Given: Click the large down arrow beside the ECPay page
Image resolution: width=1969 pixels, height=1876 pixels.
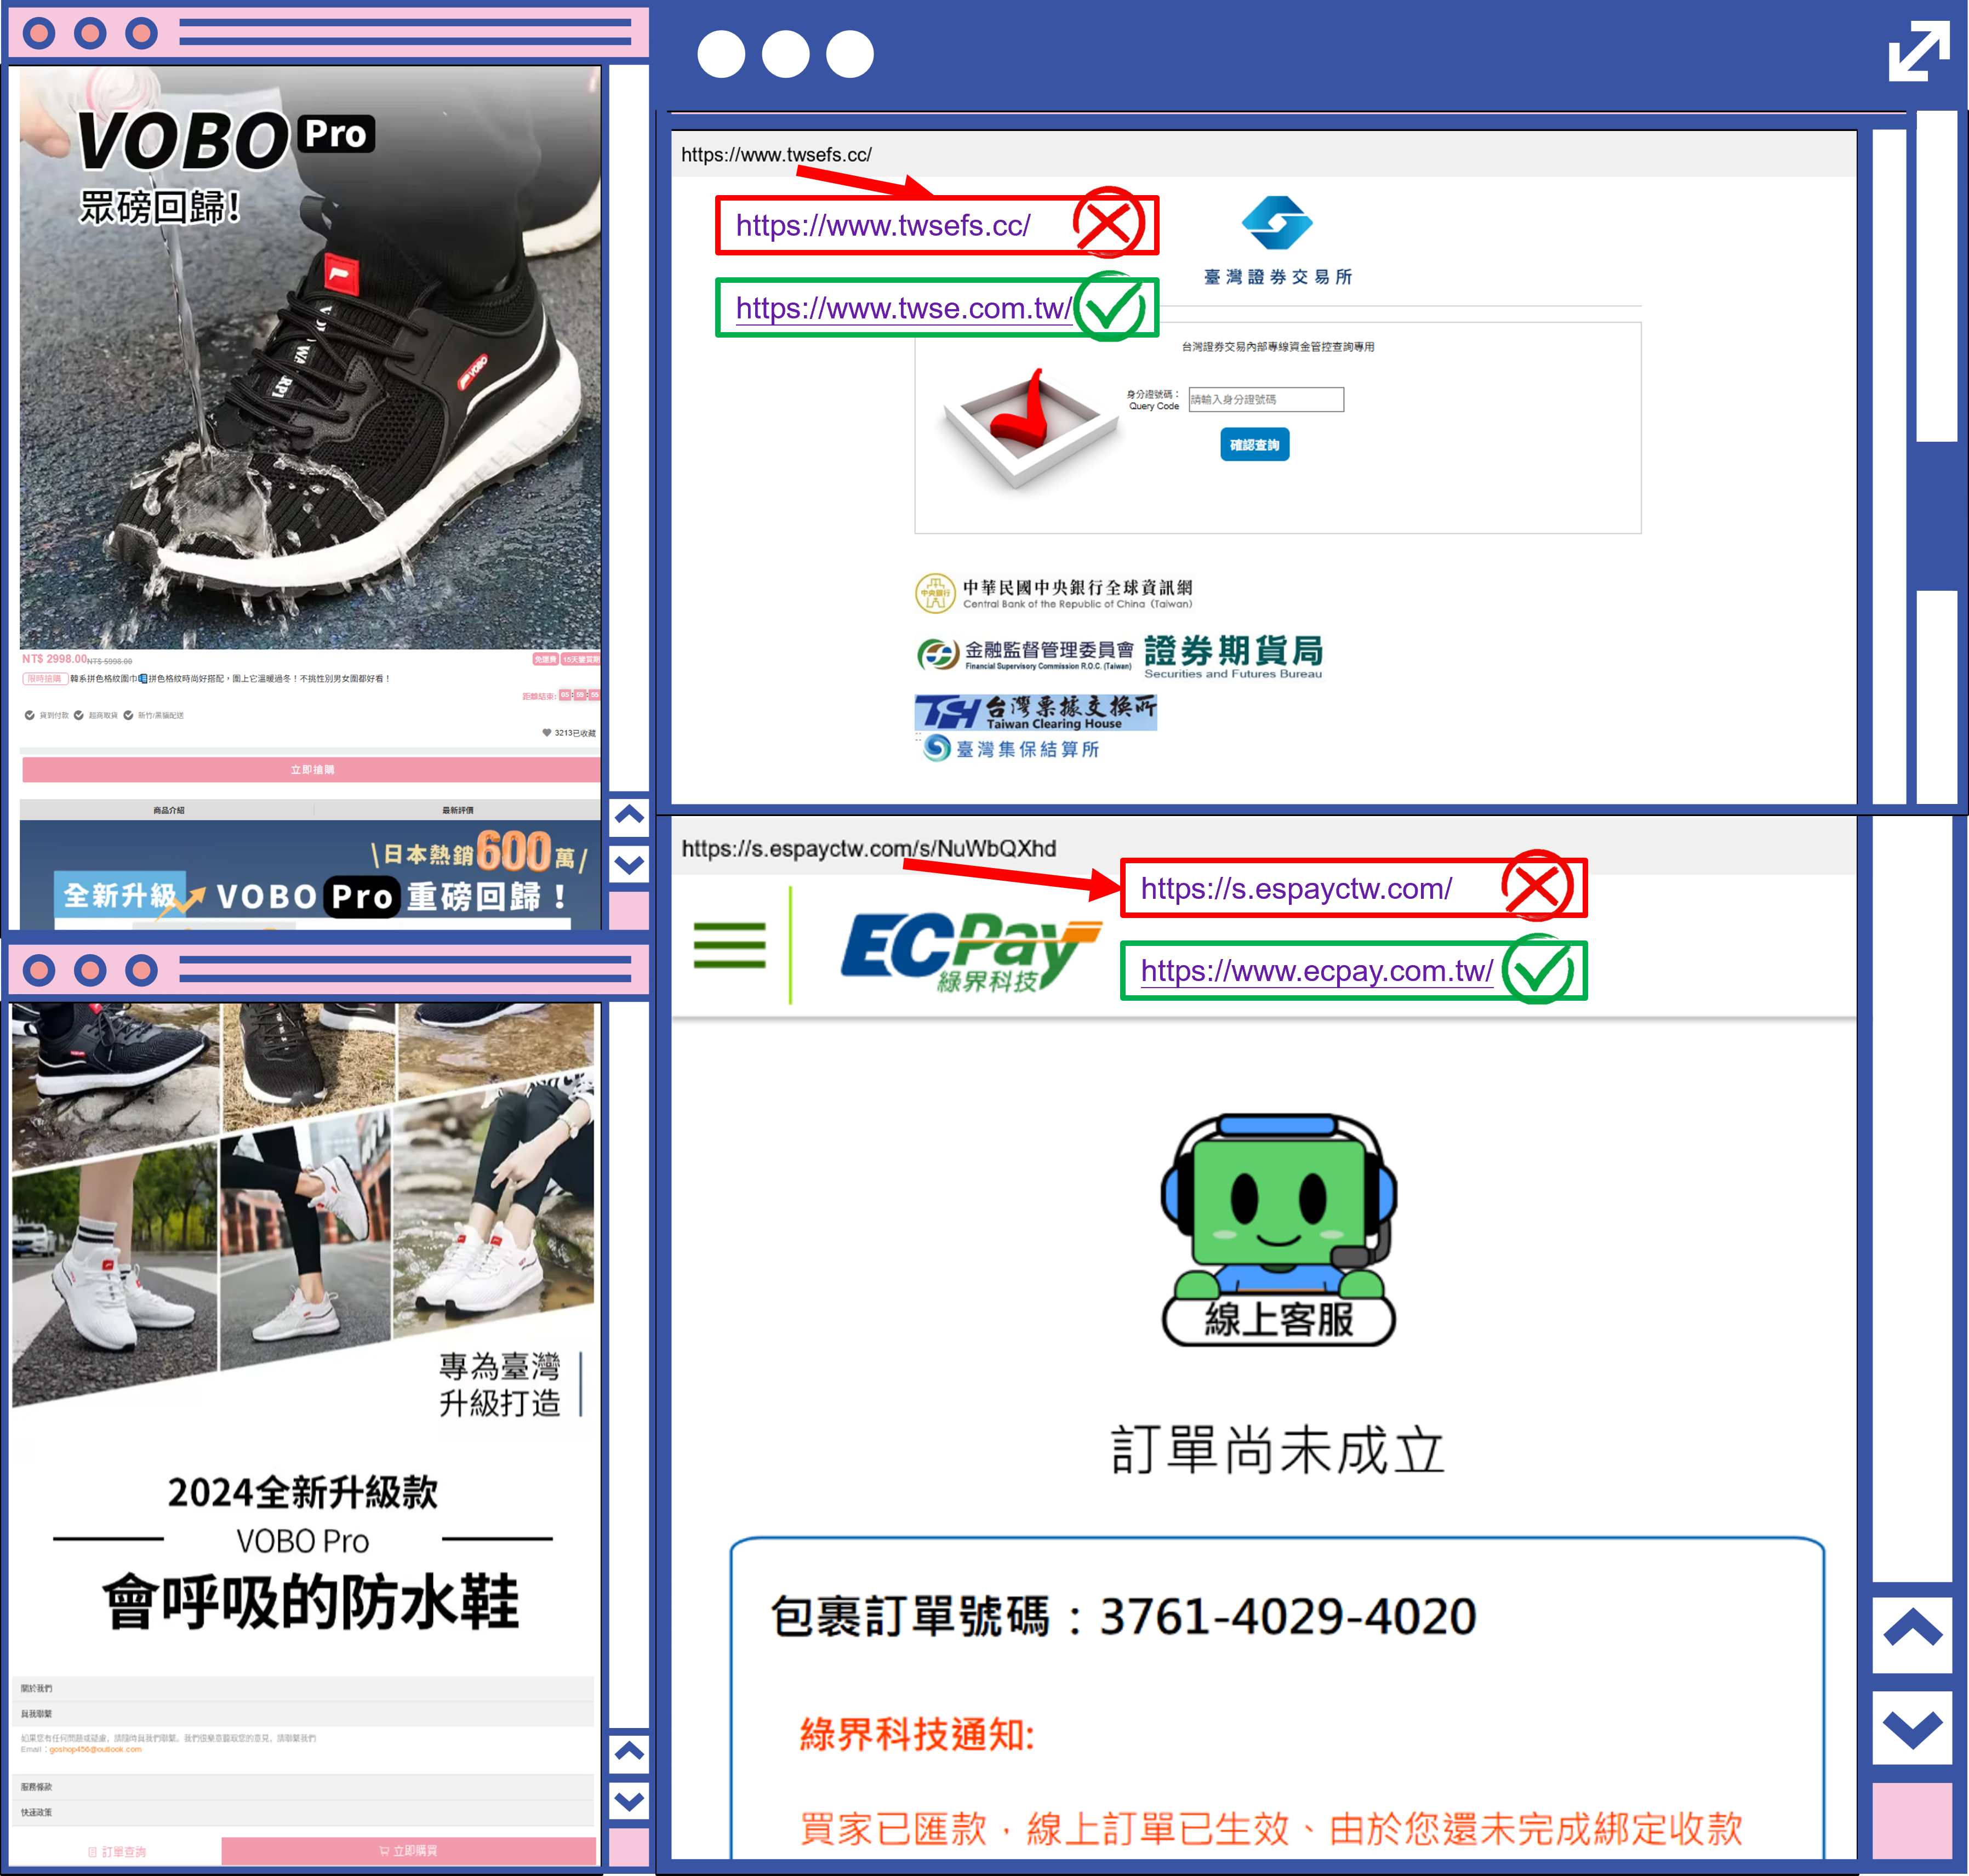Looking at the screenshot, I should [1912, 1728].
